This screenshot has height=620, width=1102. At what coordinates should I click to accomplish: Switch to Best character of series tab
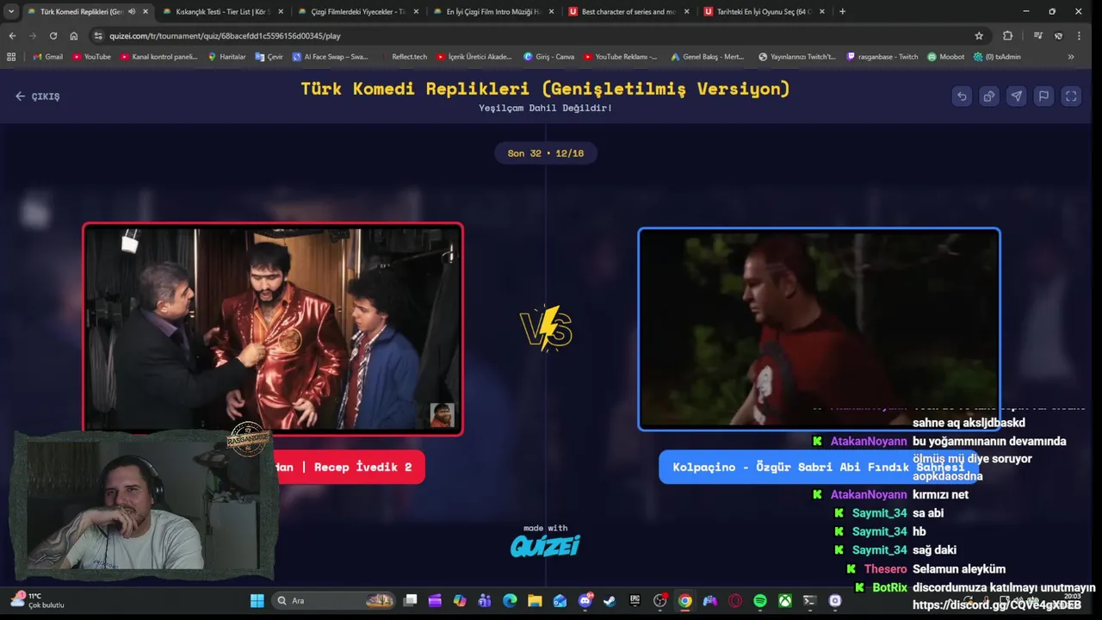628,11
